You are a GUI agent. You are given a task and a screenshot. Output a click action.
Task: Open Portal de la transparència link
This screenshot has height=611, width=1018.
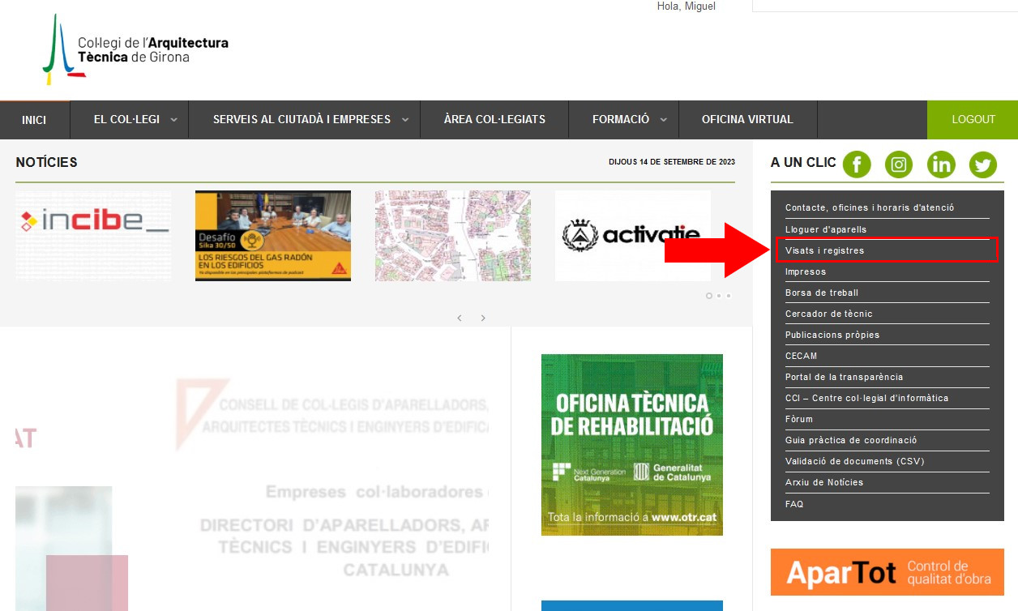tap(844, 377)
